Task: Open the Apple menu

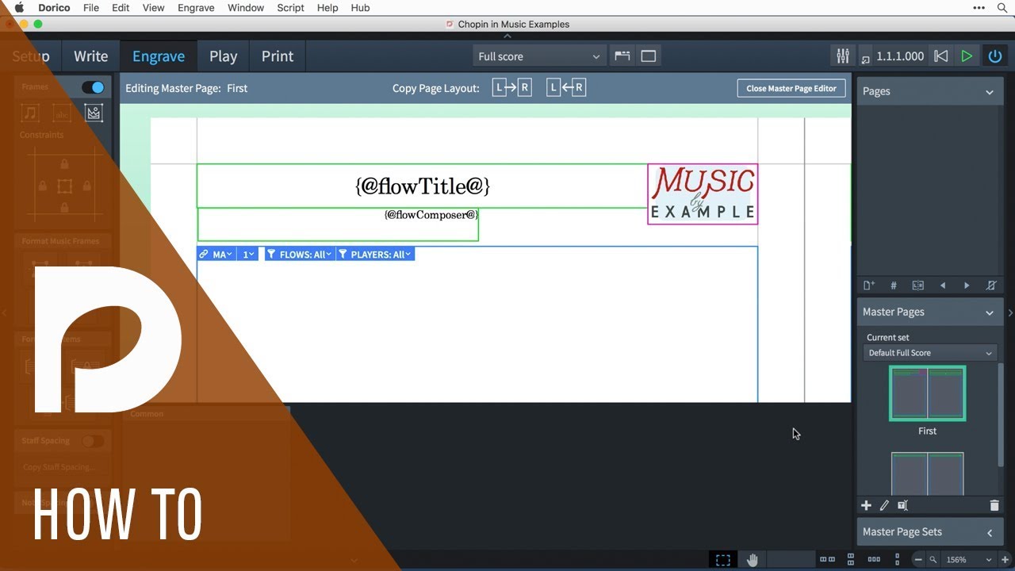Action: tap(19, 8)
